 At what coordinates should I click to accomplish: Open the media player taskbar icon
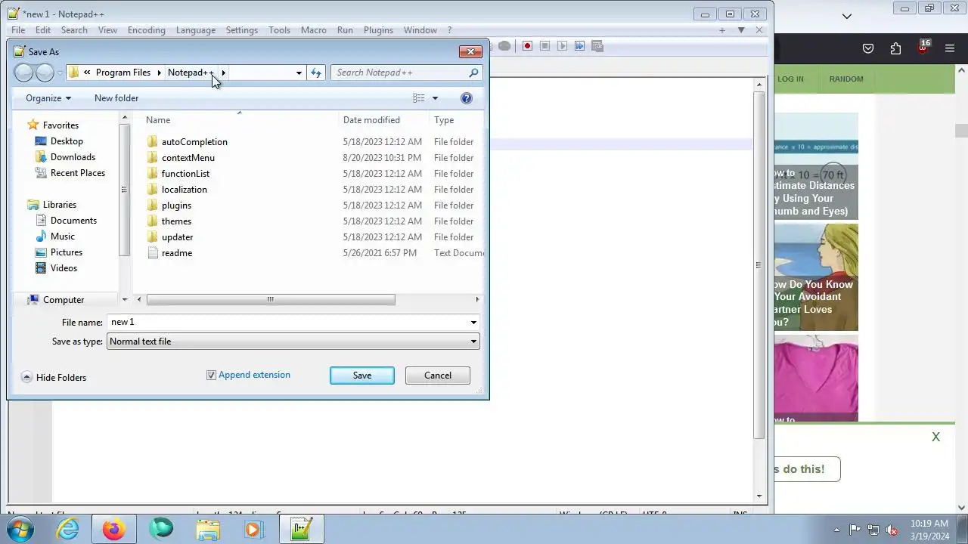point(254,530)
